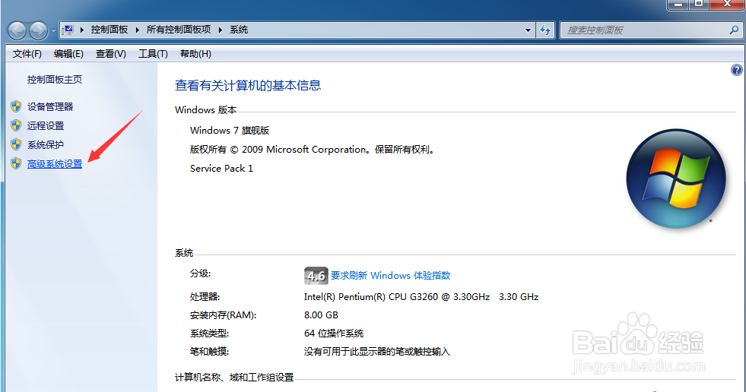Image resolution: width=746 pixels, height=392 pixels.
Task: Open the 所有控制面板项 breadcrumb item
Action: (179, 30)
